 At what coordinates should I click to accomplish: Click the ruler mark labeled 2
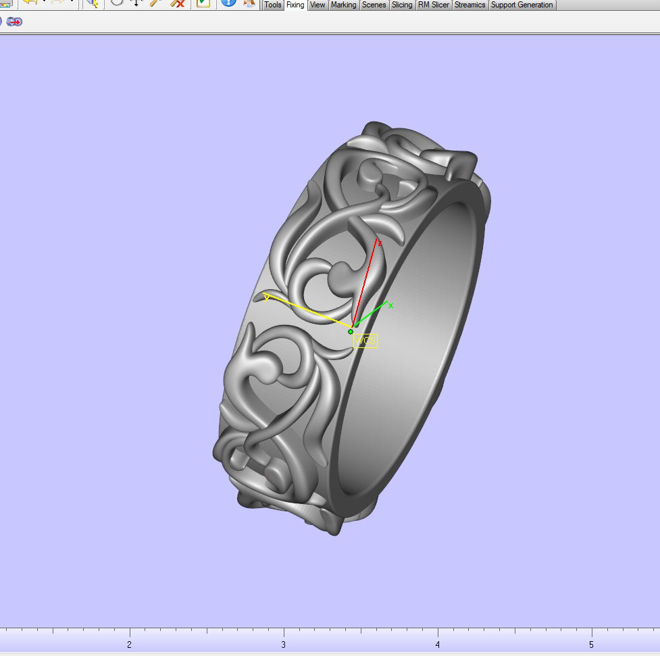click(130, 645)
